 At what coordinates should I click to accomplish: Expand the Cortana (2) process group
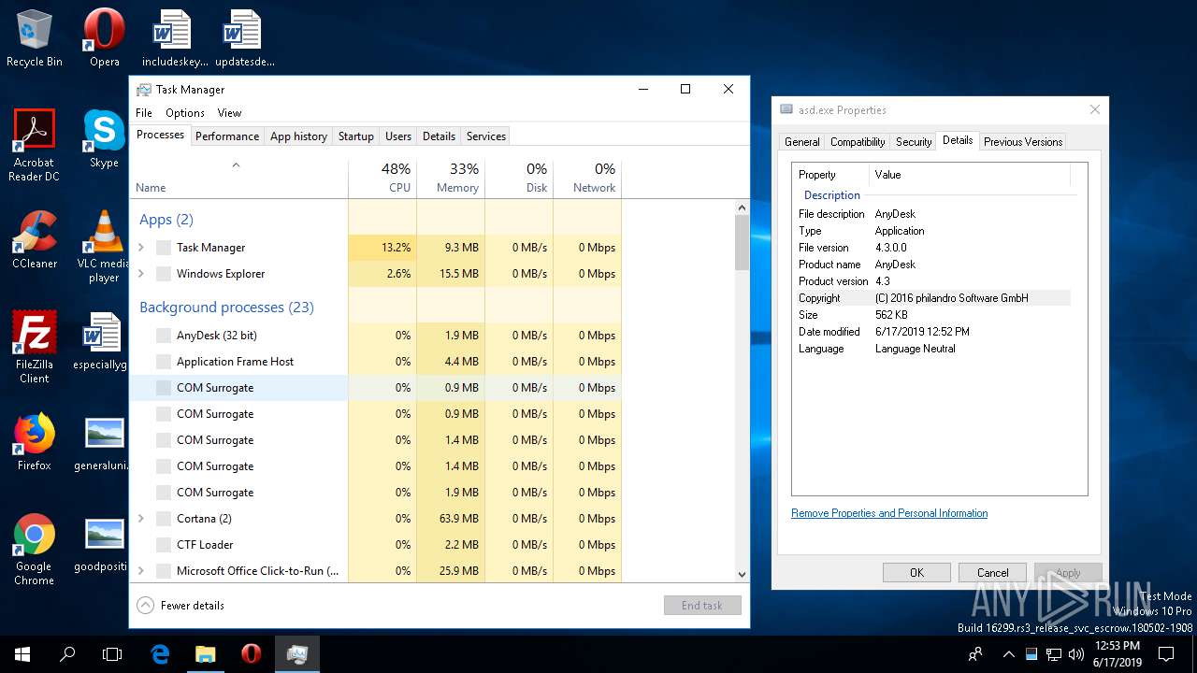141,519
